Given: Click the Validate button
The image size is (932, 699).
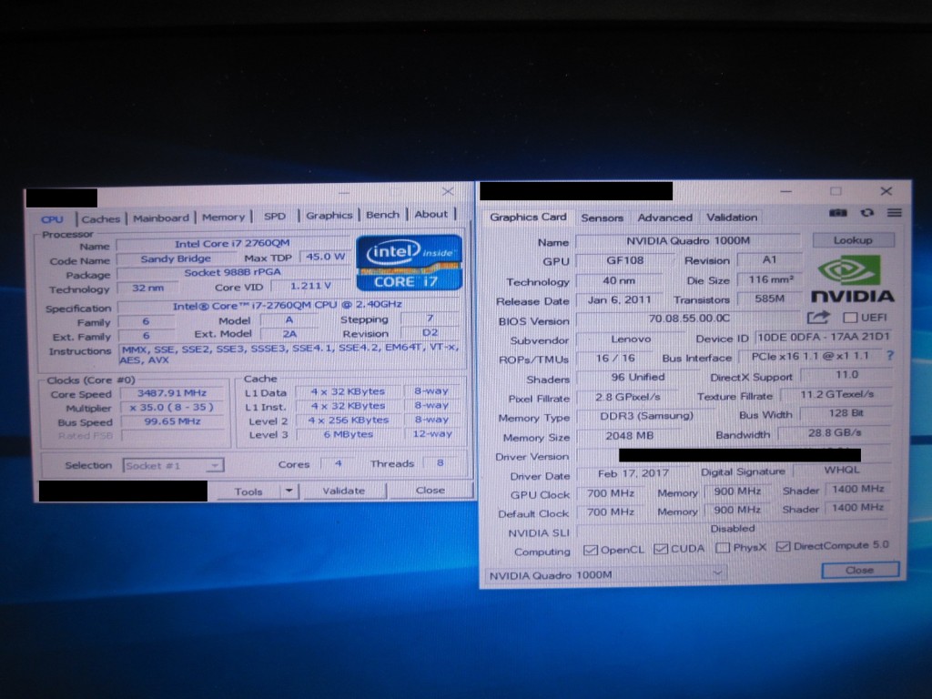Looking at the screenshot, I should tap(343, 491).
